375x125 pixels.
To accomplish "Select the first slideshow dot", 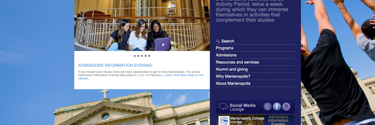I will [135, 56].
